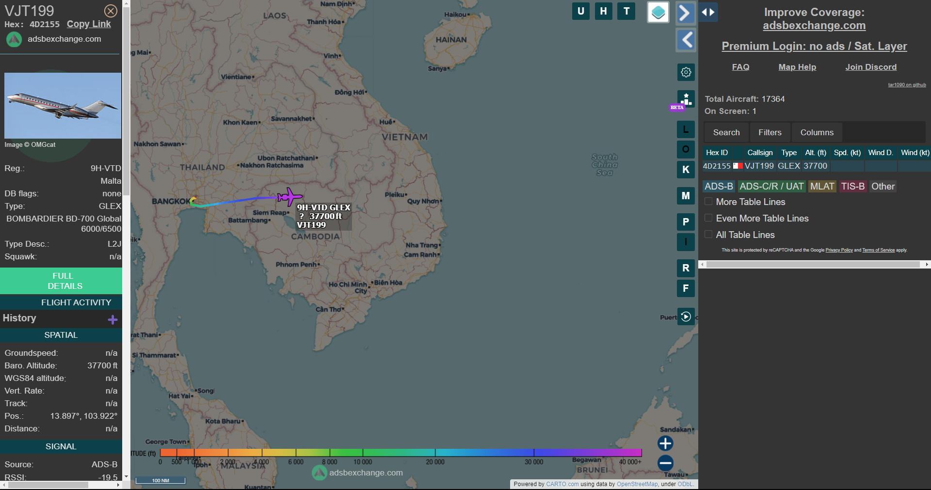This screenshot has height=490, width=931.
Task: Toggle the I map option button
Action: coord(686,242)
